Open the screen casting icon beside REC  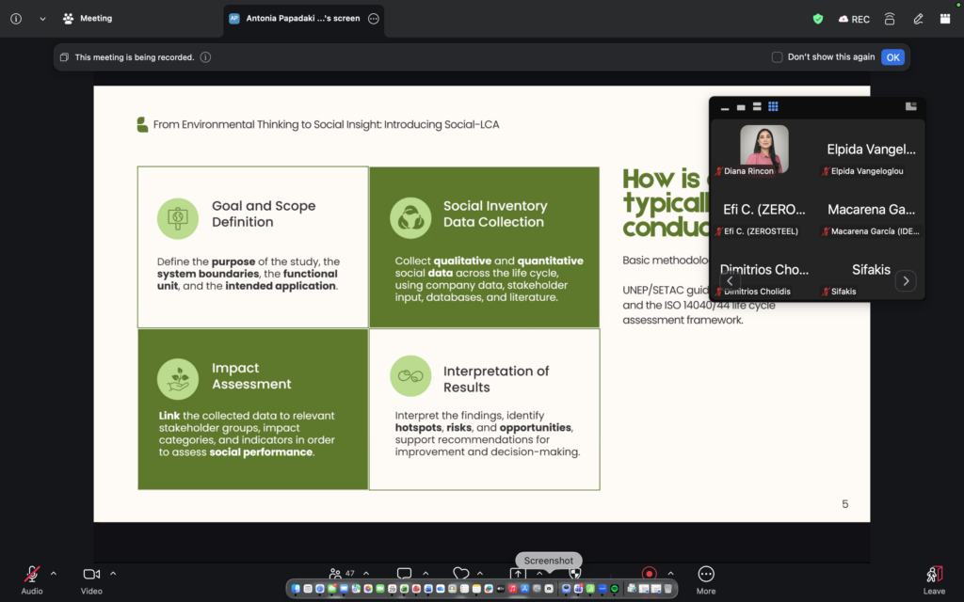click(889, 19)
